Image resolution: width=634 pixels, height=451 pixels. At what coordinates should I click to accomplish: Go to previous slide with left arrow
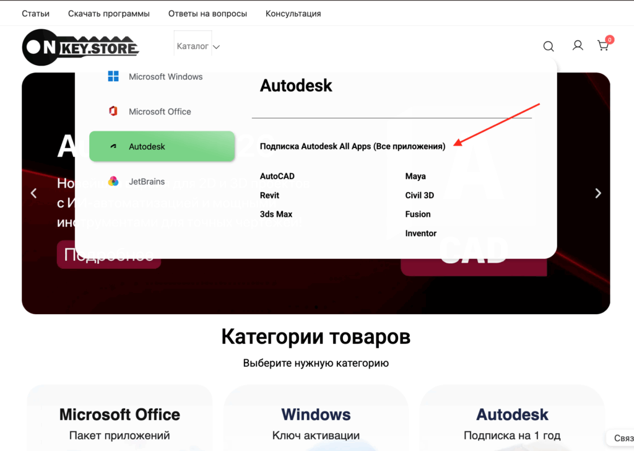(x=34, y=193)
